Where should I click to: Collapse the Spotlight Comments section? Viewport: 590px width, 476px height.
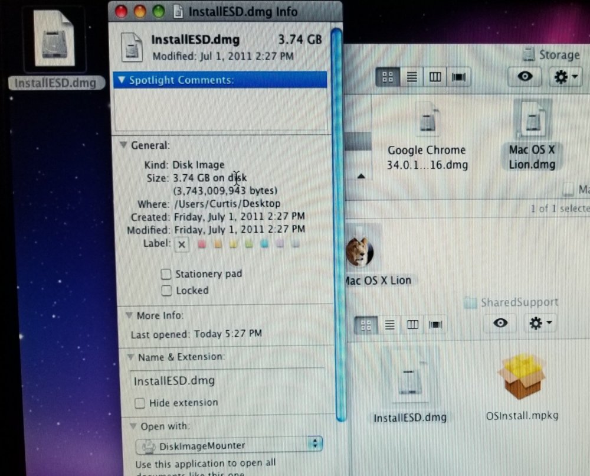pos(121,80)
